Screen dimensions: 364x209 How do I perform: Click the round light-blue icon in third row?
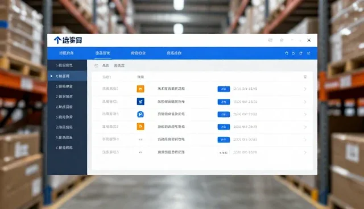pyautogui.click(x=140, y=114)
